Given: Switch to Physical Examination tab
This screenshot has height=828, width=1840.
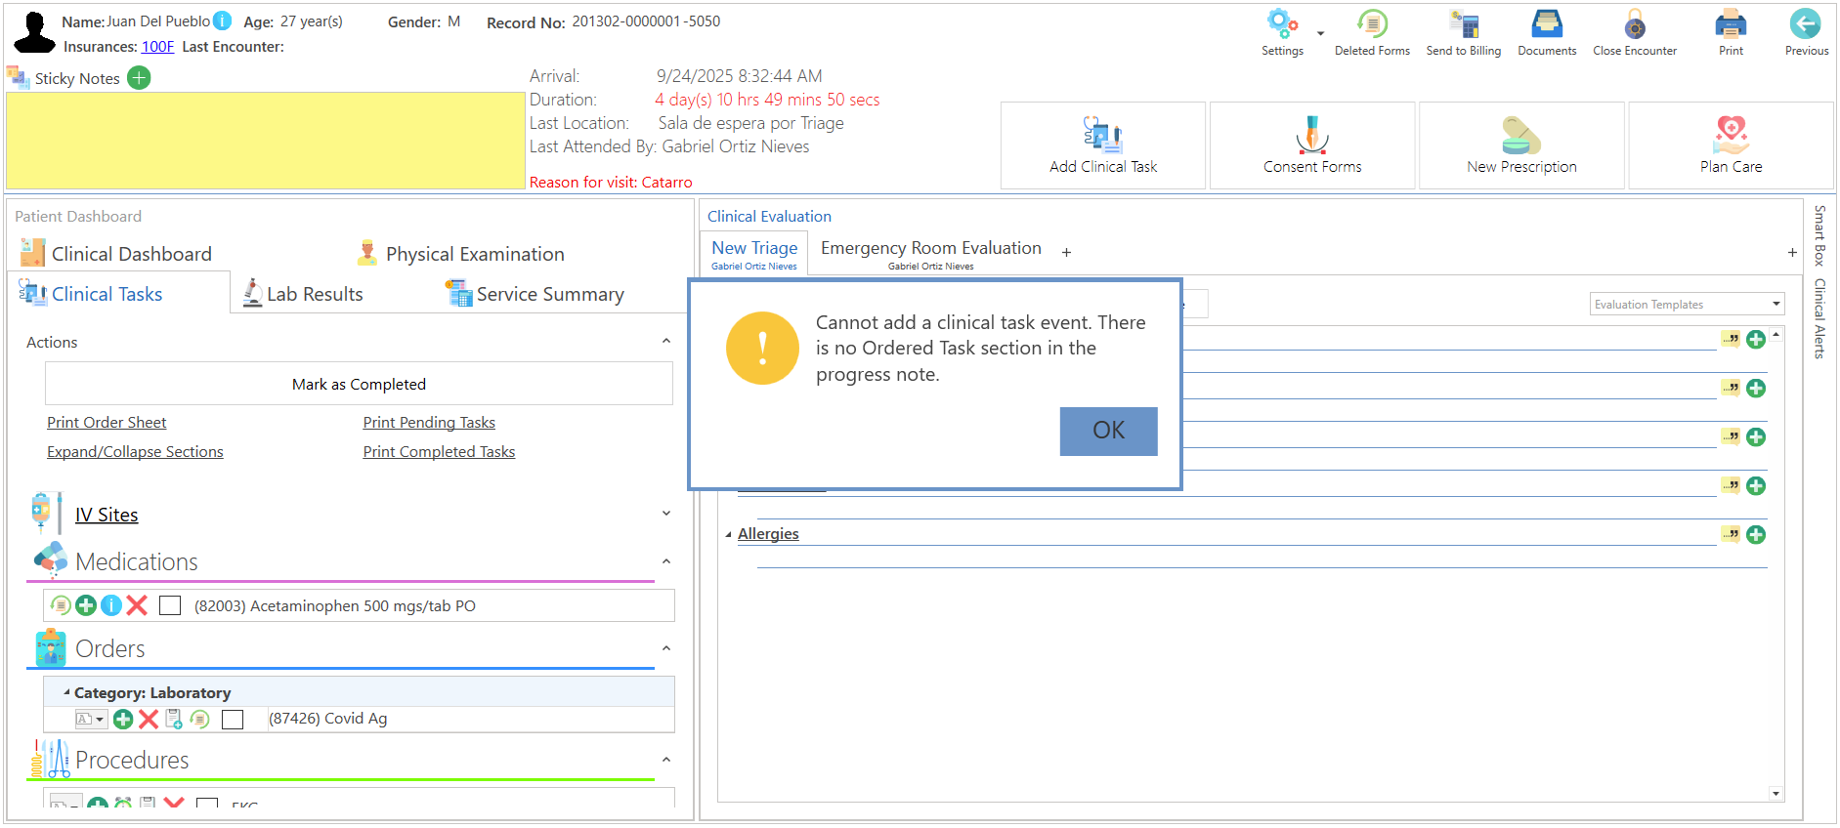Looking at the screenshot, I should pyautogui.click(x=460, y=254).
